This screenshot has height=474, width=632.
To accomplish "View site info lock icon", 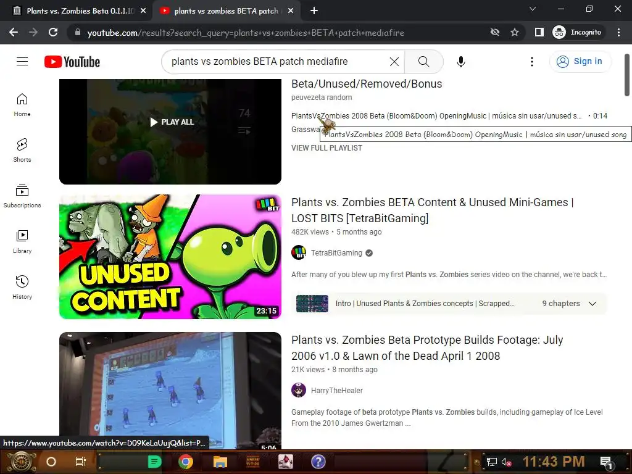I will [78, 32].
